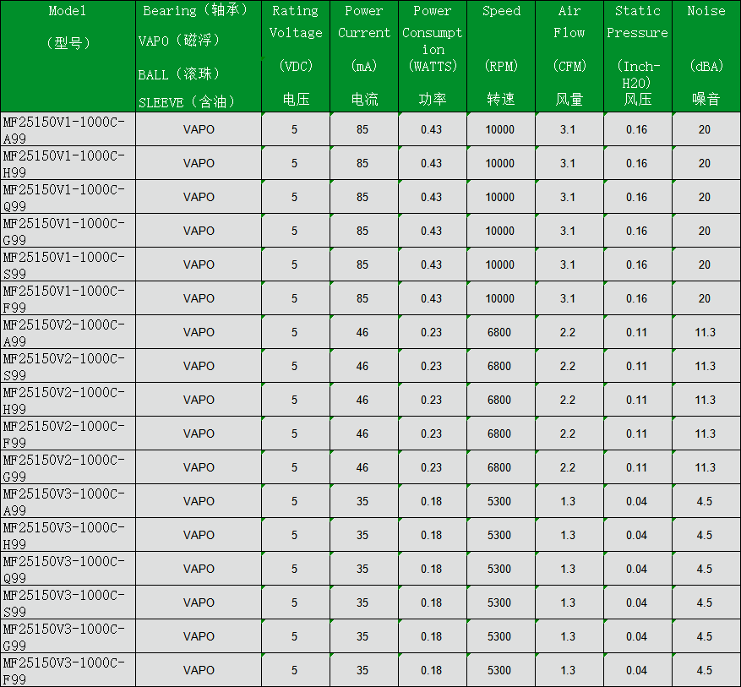Select the Bearing (轴承) header cell
The width and height of the screenshot is (741, 687).
click(x=198, y=56)
